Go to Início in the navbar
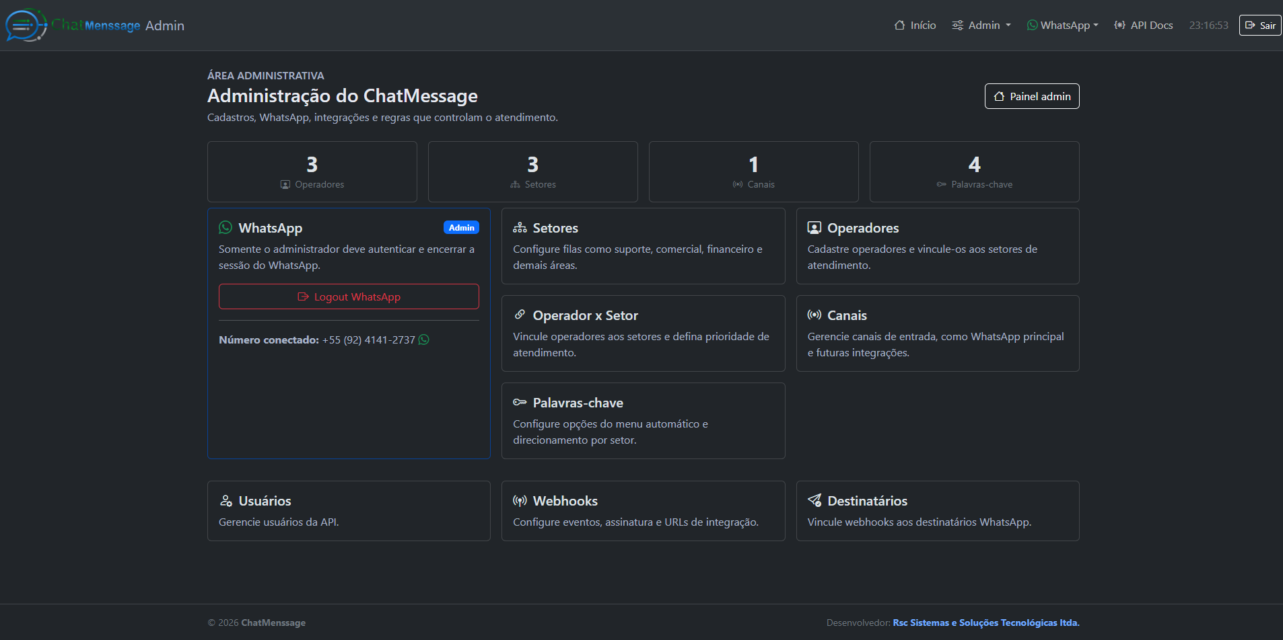Screen dimensions: 1283x640 pyautogui.click(x=915, y=26)
